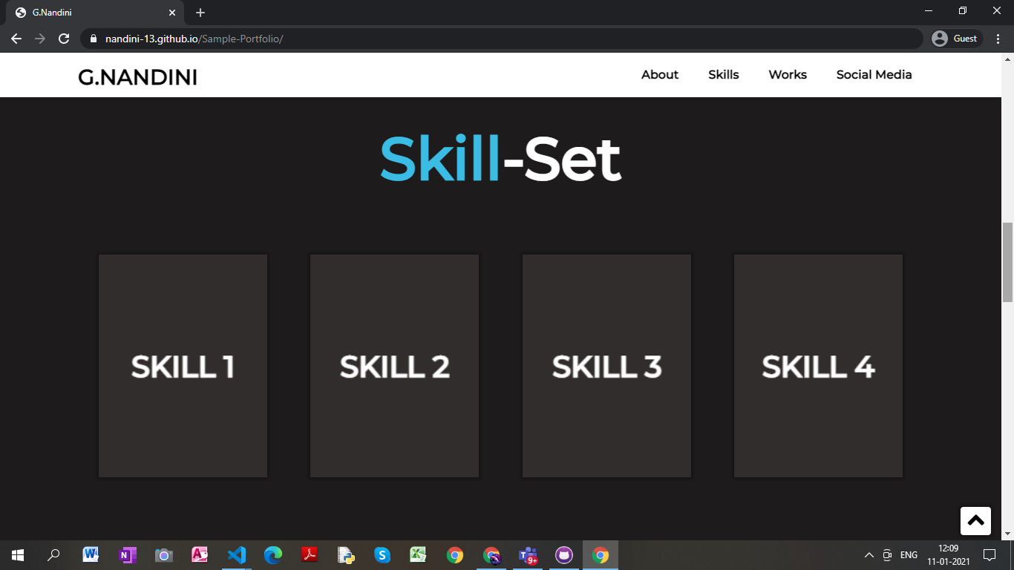Select the SKILL 2 card
The image size is (1014, 570).
click(x=394, y=366)
